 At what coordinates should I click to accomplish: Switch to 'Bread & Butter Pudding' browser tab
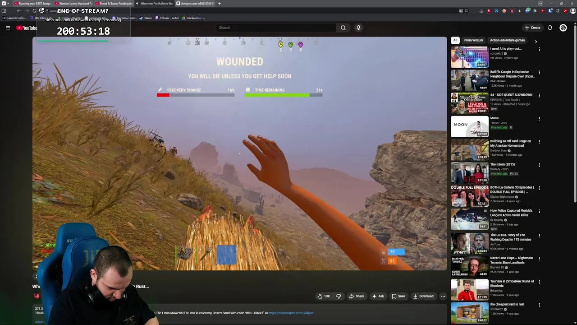point(114,4)
